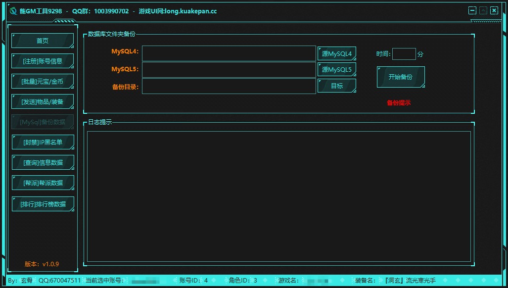Image resolution: width=508 pixels, height=288 pixels.
Task: Navigate to [查询]信息数据
Action: pos(43,162)
